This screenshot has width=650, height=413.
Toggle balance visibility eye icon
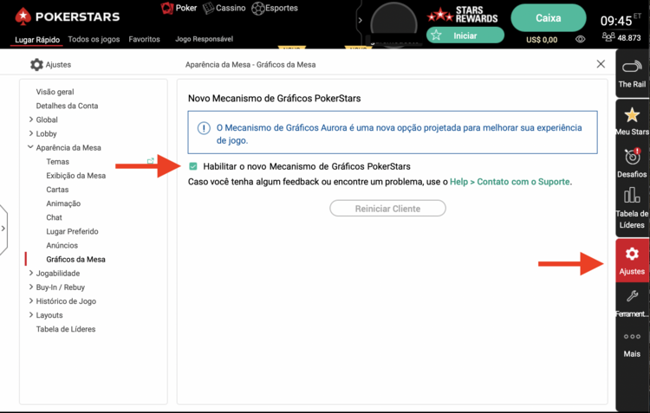(581, 39)
